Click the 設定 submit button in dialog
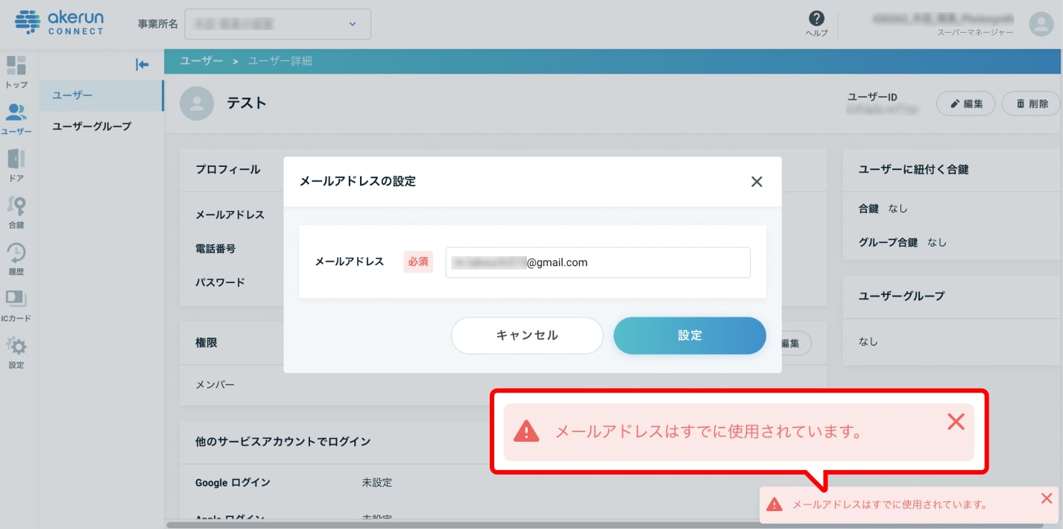 click(690, 335)
